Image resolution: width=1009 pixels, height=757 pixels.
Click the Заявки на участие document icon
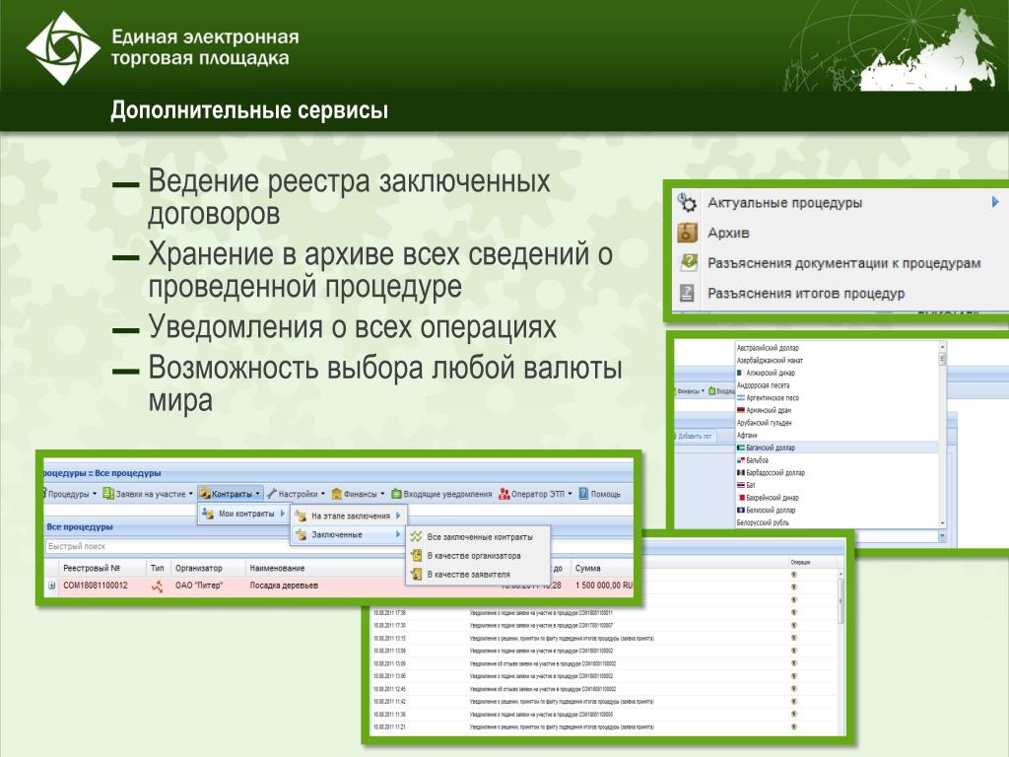click(108, 494)
